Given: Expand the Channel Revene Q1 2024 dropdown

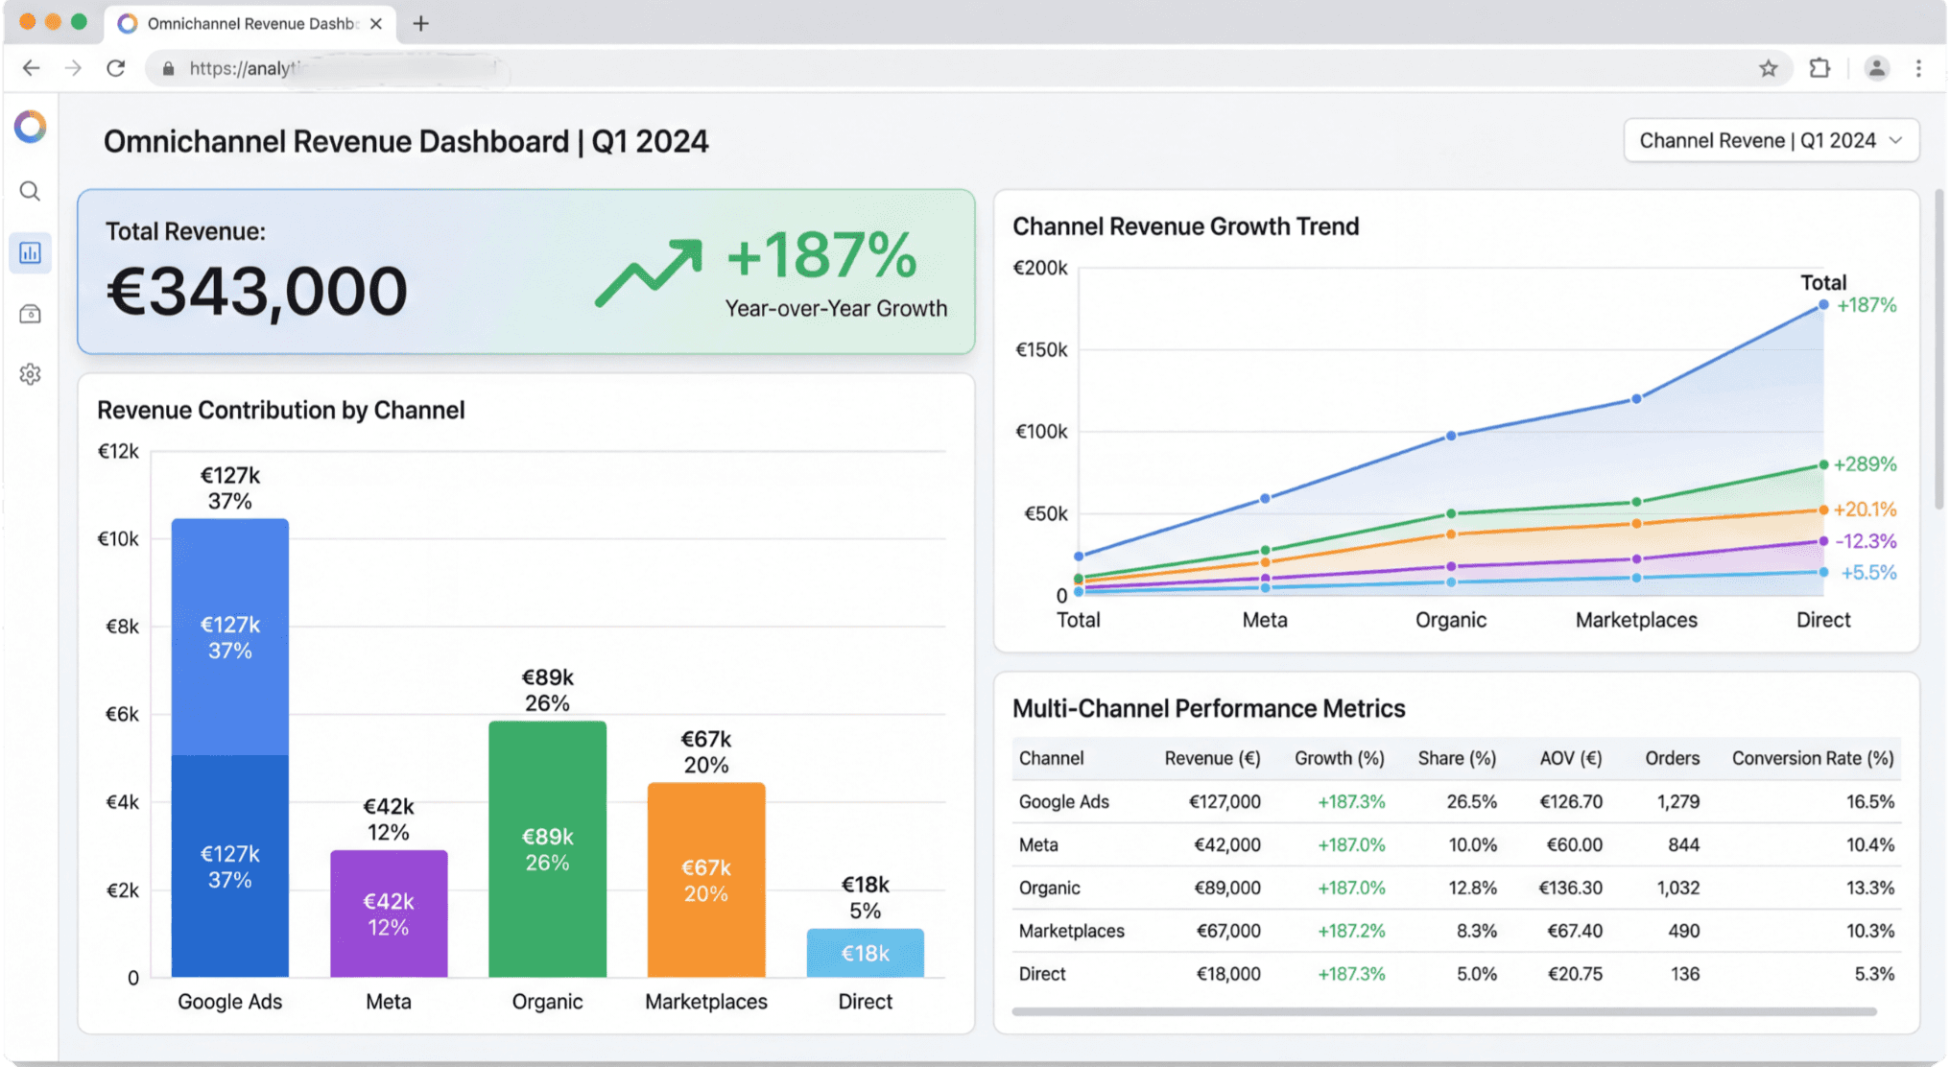Looking at the screenshot, I should [1771, 141].
